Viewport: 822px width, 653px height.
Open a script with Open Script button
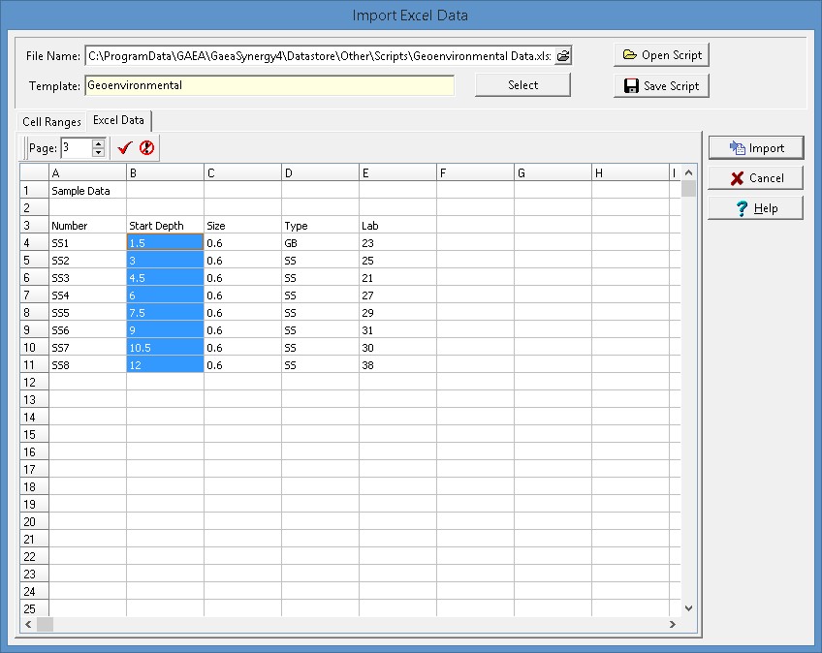point(662,55)
